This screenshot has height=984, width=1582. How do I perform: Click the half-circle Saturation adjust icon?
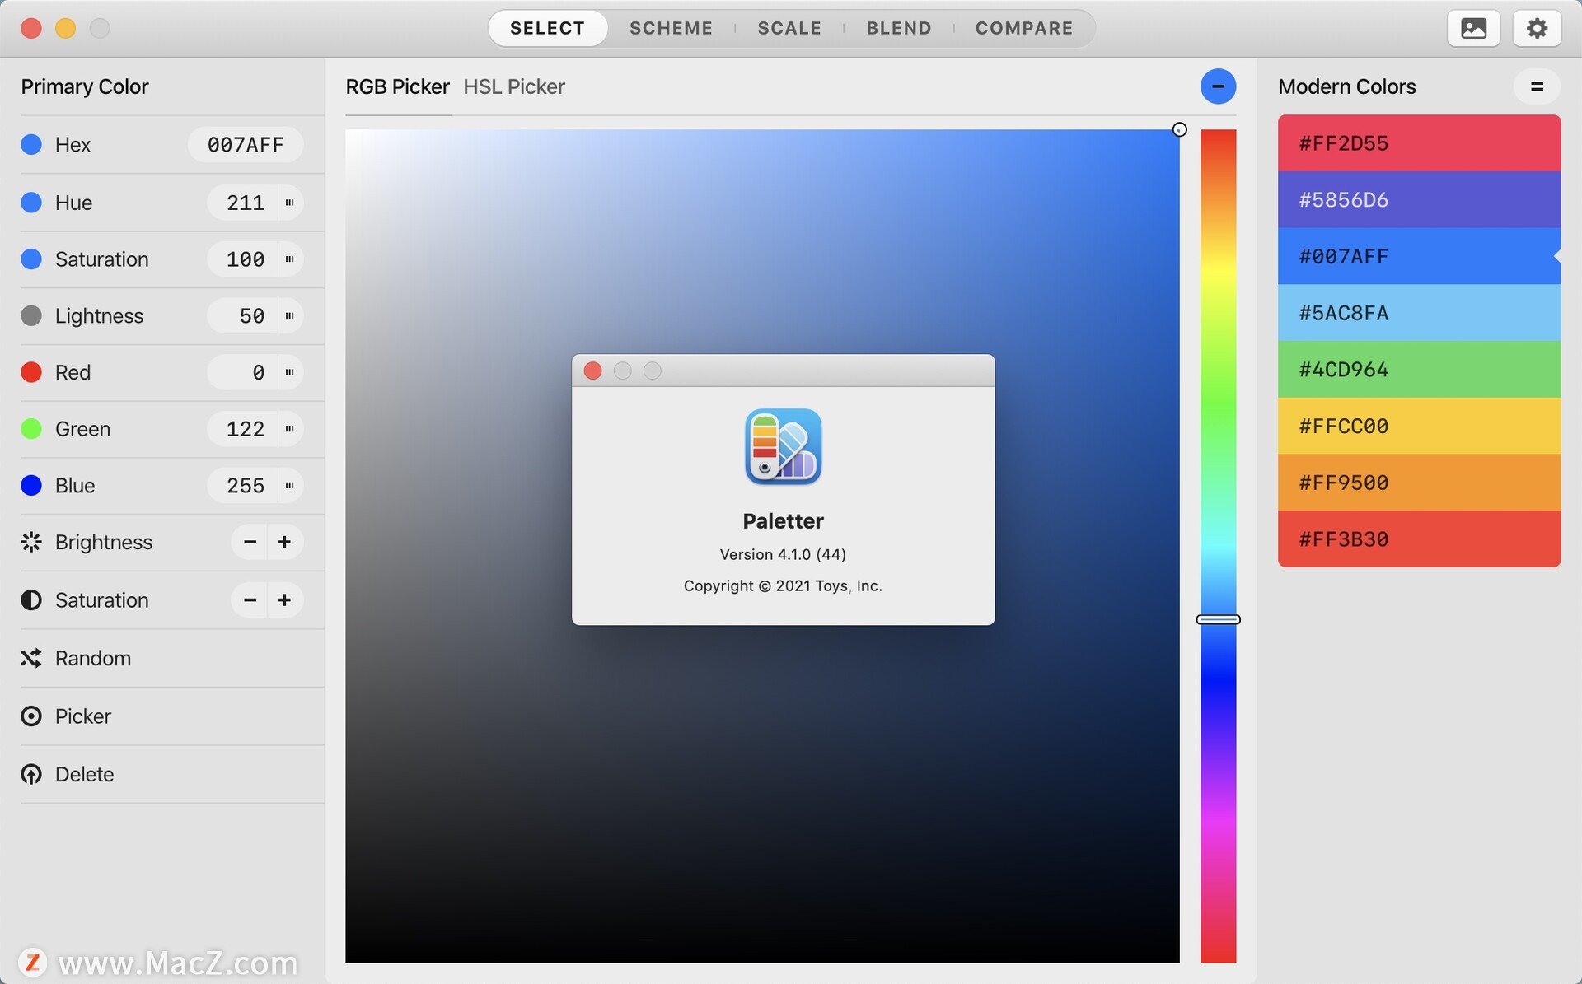(31, 600)
